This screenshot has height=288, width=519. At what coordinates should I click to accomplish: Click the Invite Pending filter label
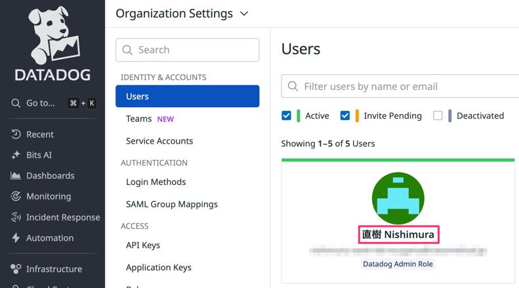(x=392, y=115)
